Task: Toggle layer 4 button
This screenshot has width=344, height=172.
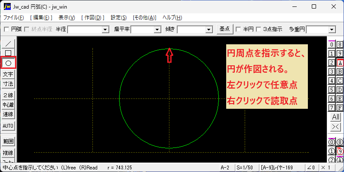Action: click(x=332, y=81)
